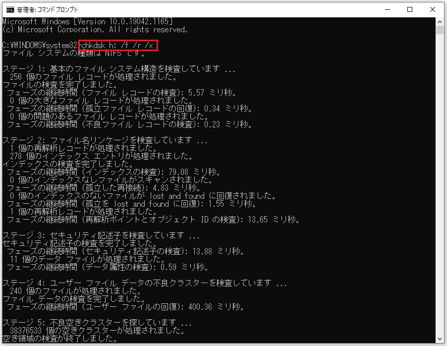Screen dimensions: 447x346
Task: Click the maximize button
Action: click(410, 9)
